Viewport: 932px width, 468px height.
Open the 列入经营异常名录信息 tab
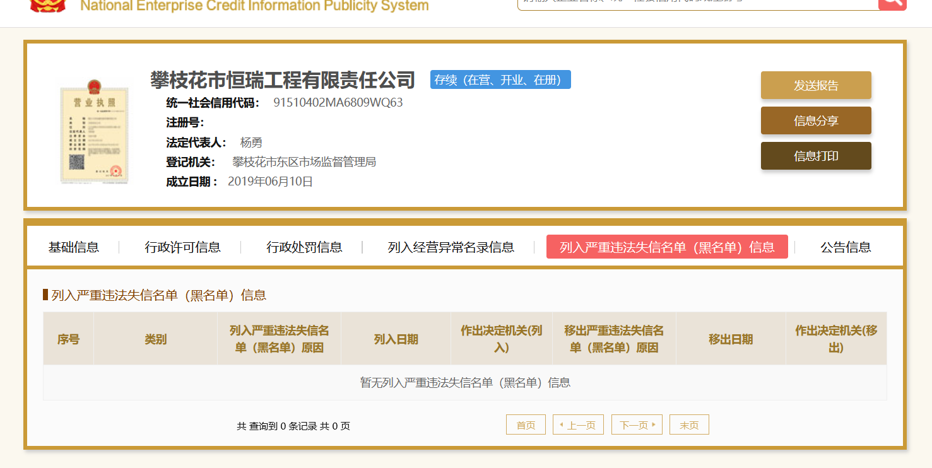(x=451, y=247)
